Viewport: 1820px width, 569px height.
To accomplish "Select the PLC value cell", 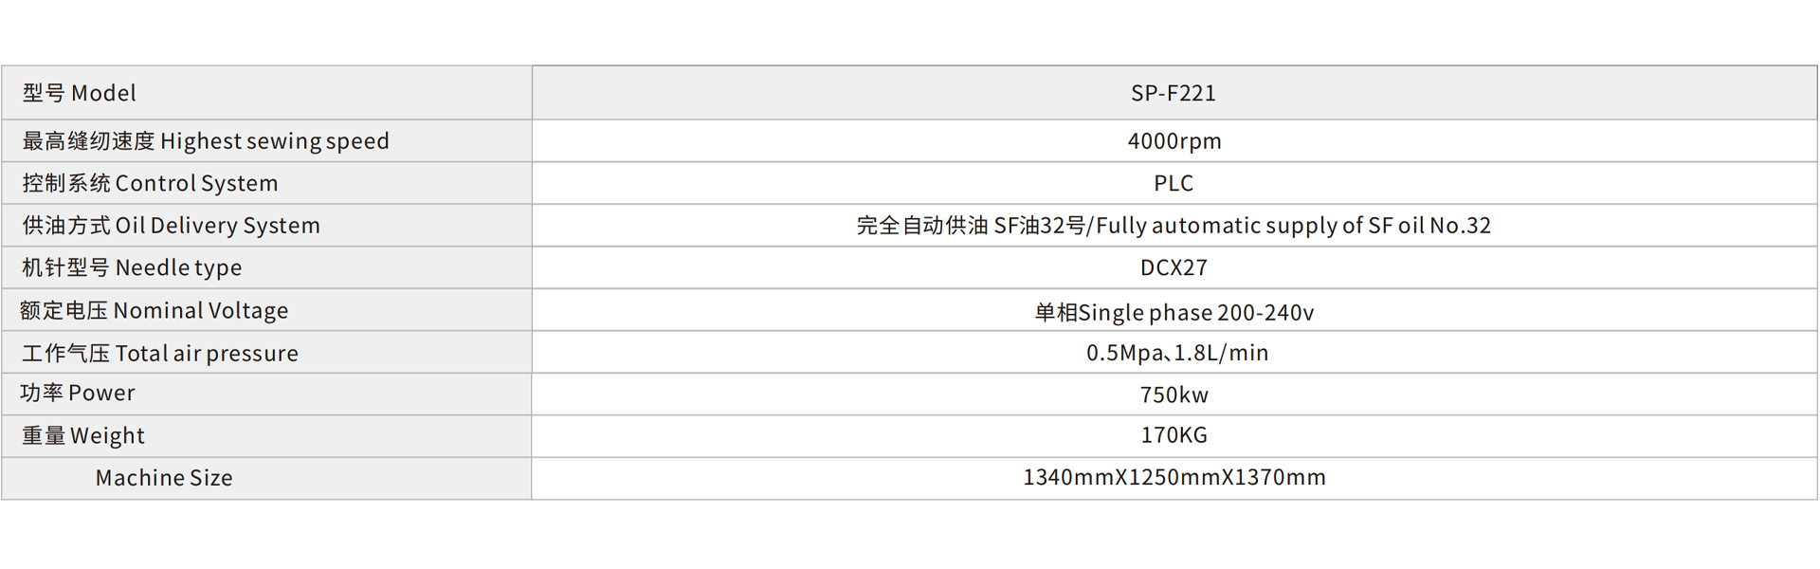I will pyautogui.click(x=1174, y=183).
